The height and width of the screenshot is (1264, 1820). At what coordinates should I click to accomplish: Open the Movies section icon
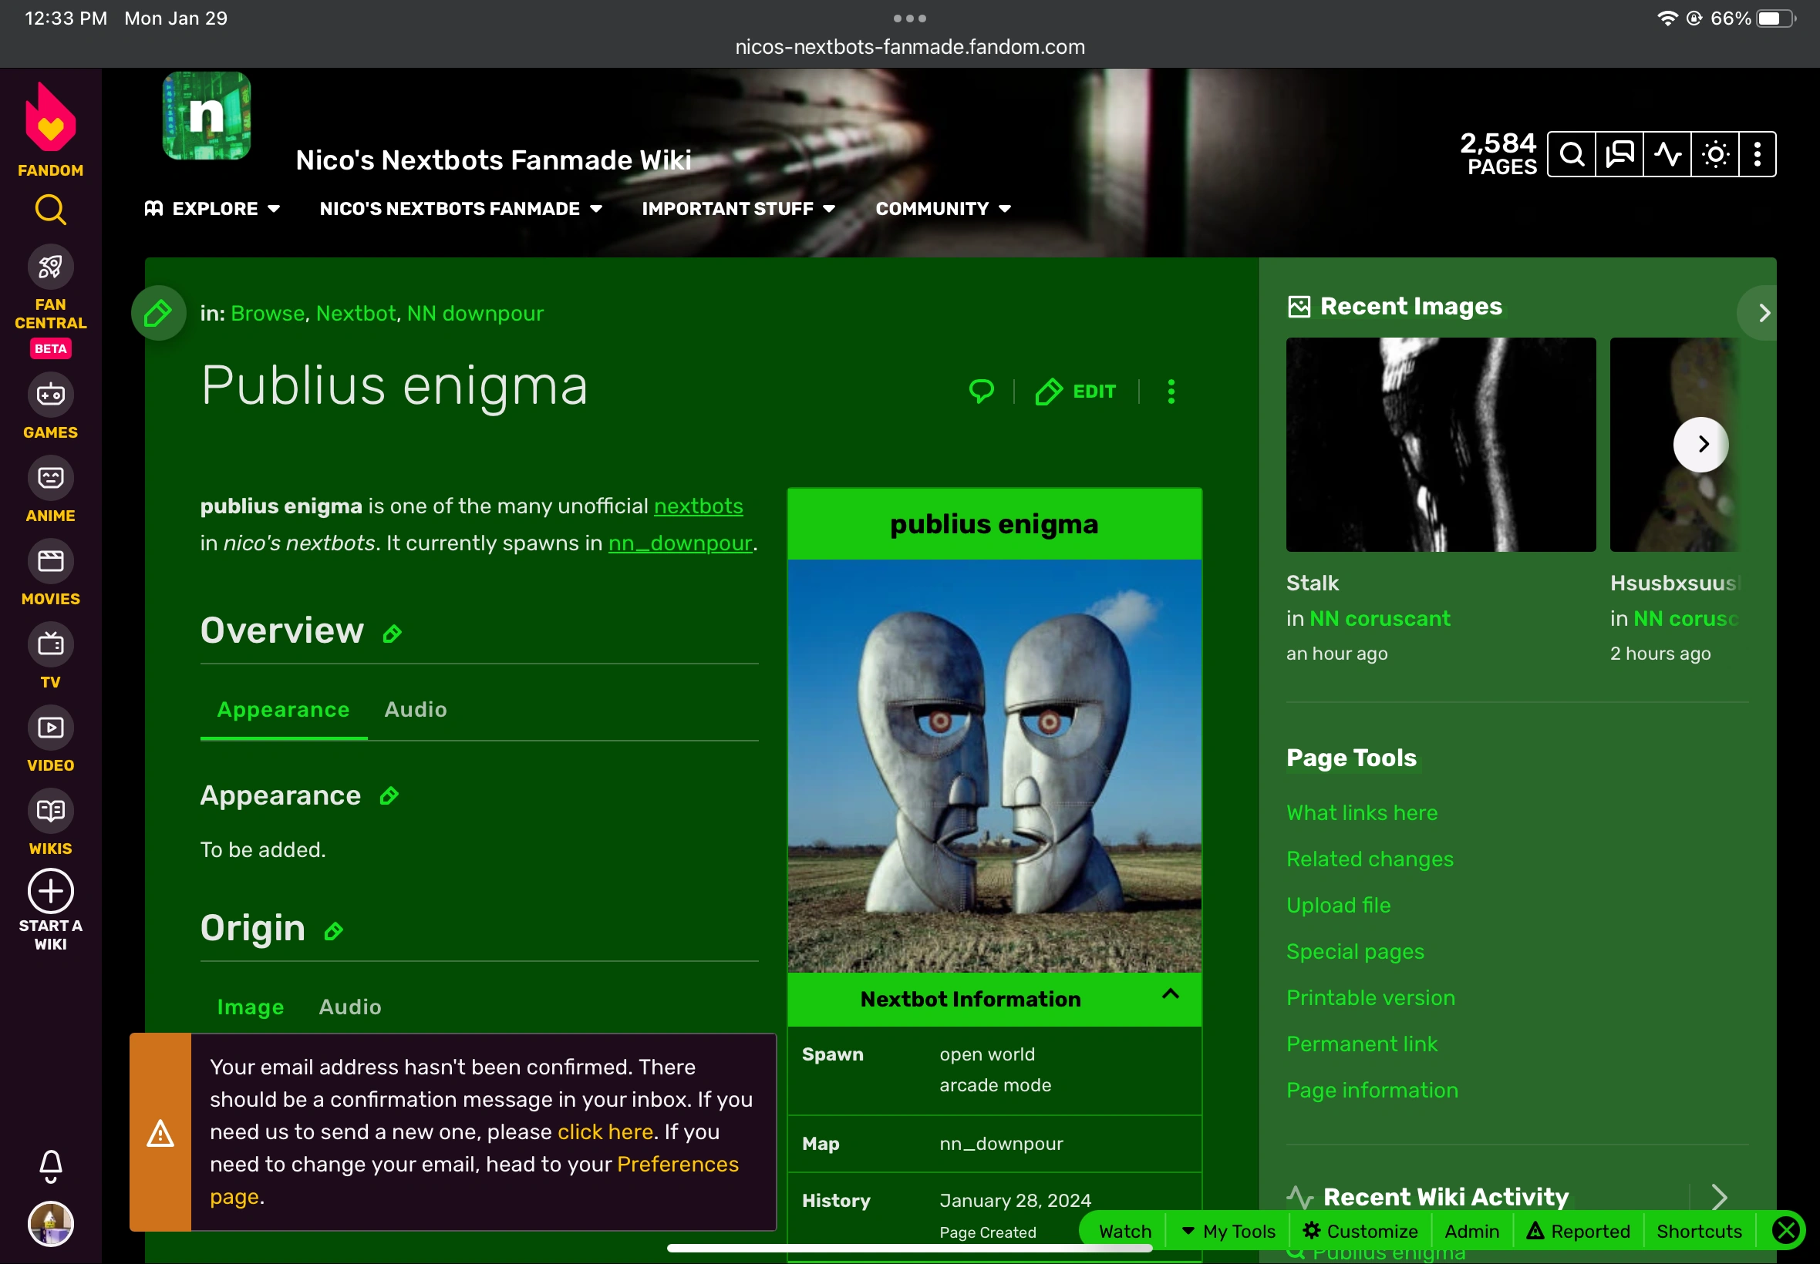coord(49,562)
